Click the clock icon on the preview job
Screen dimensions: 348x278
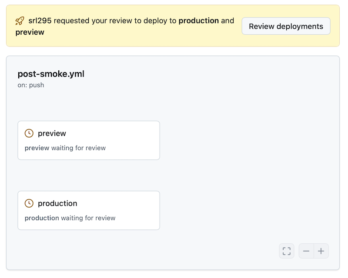pyautogui.click(x=28, y=133)
